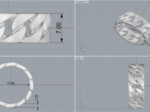The image size is (150, 112).
Task: Click the Perspective viewport title label
Action: 81,2
